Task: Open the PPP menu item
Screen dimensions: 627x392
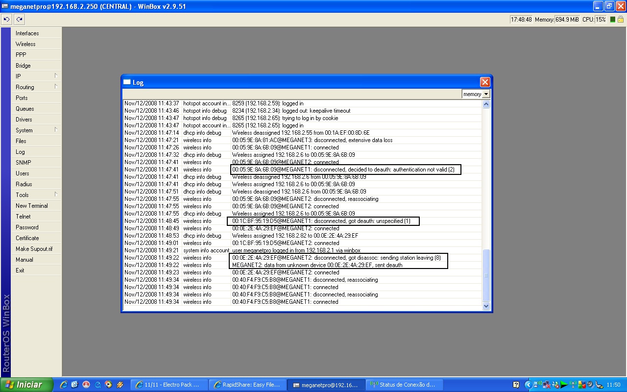Action: click(x=37, y=54)
